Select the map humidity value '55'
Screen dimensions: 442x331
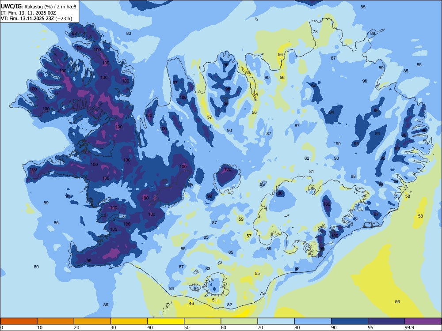click(x=257, y=273)
